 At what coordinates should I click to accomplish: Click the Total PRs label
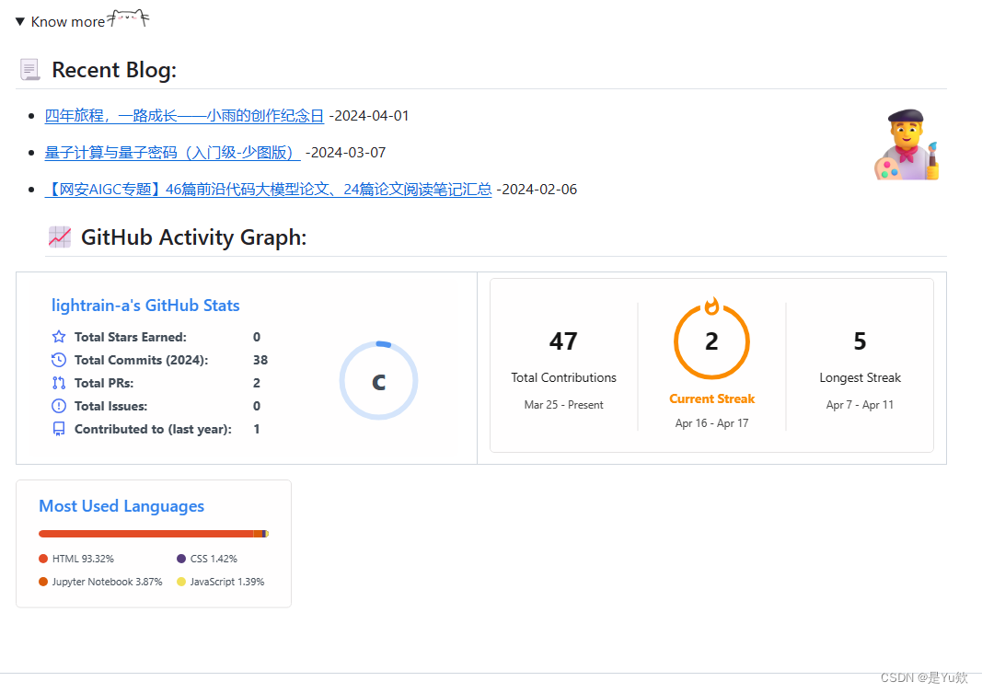[x=104, y=383]
